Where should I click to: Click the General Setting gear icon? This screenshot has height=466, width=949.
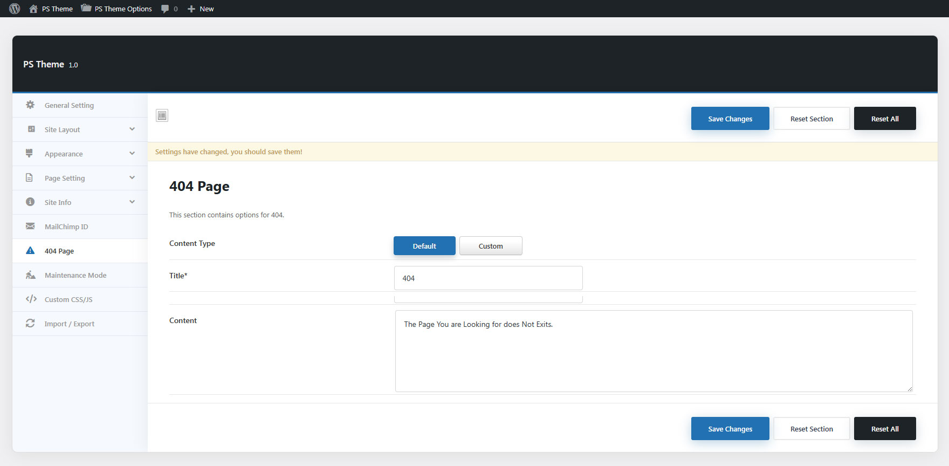click(x=30, y=105)
